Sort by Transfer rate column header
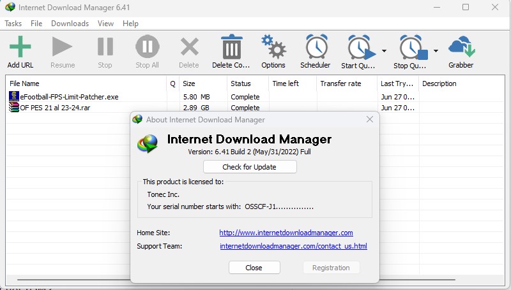 click(x=346, y=83)
